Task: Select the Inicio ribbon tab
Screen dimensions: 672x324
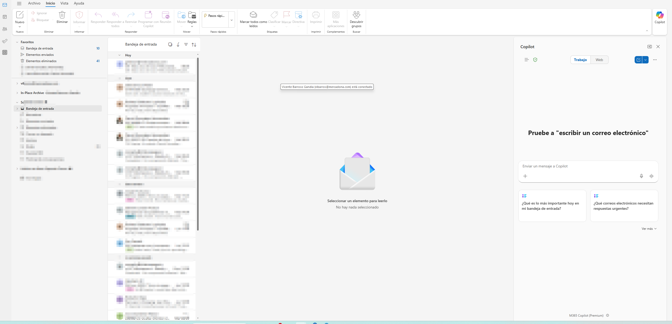Action: pyautogui.click(x=50, y=3)
